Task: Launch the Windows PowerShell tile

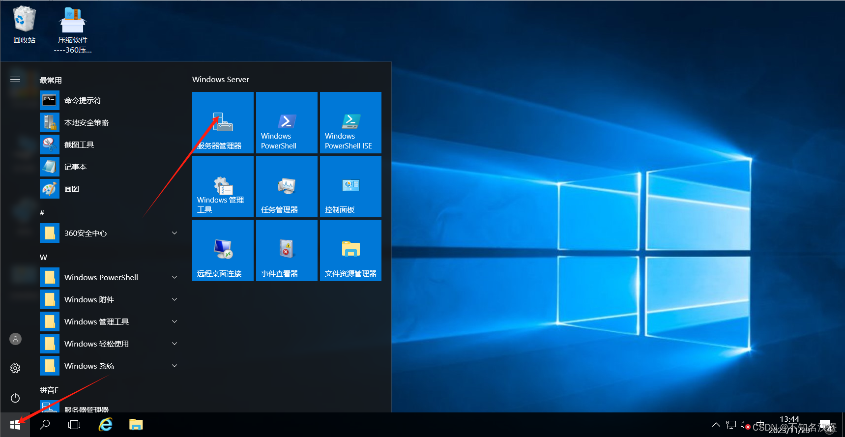Action: 287,122
